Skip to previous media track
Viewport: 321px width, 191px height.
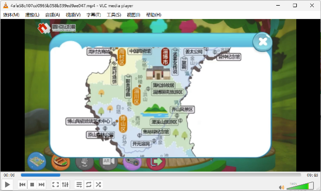pyautogui.click(x=22, y=184)
